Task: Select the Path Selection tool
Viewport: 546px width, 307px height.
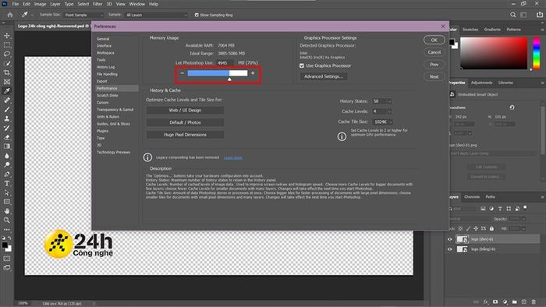Action: tap(7, 192)
